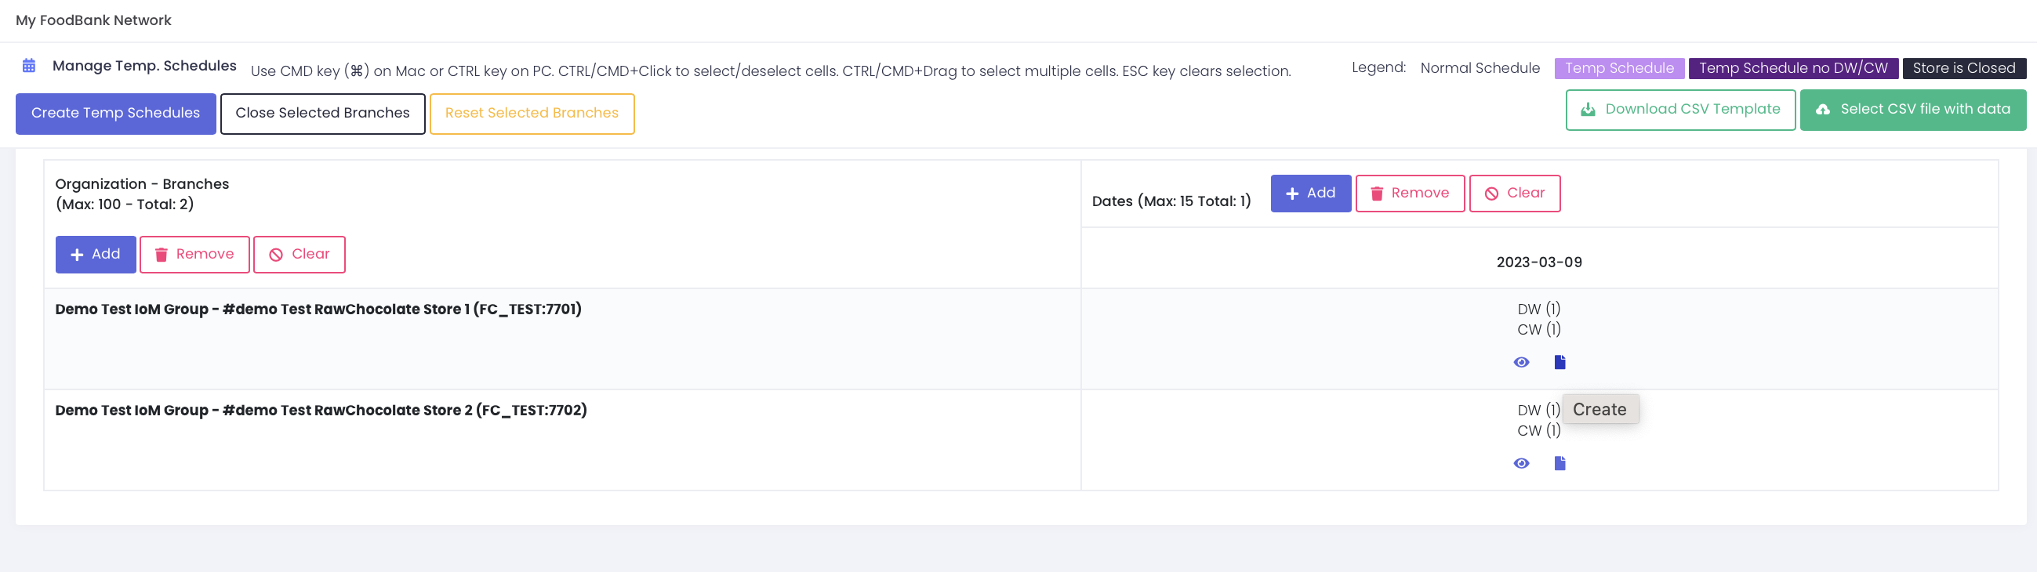Image resolution: width=2037 pixels, height=572 pixels.
Task: Click the Temp Schedule legend swatch
Action: (1618, 68)
